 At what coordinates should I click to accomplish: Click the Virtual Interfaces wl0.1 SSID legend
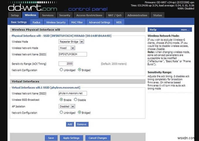tap(46, 88)
